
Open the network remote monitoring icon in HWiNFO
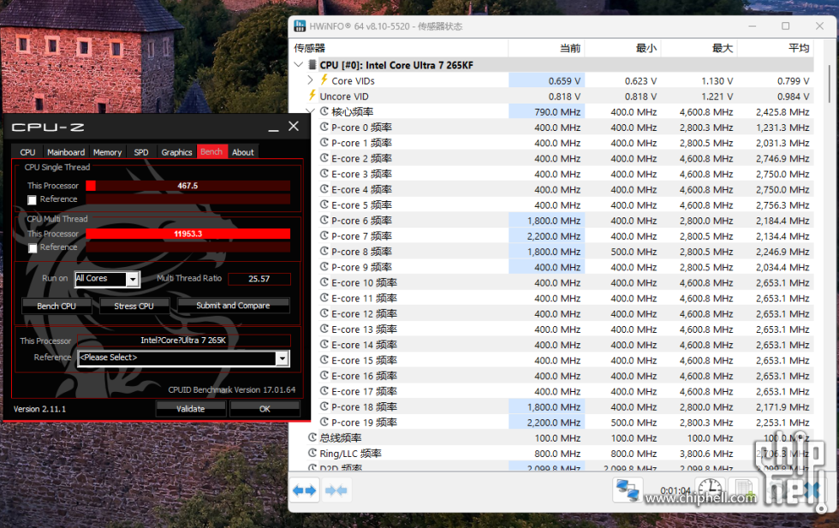(627, 490)
